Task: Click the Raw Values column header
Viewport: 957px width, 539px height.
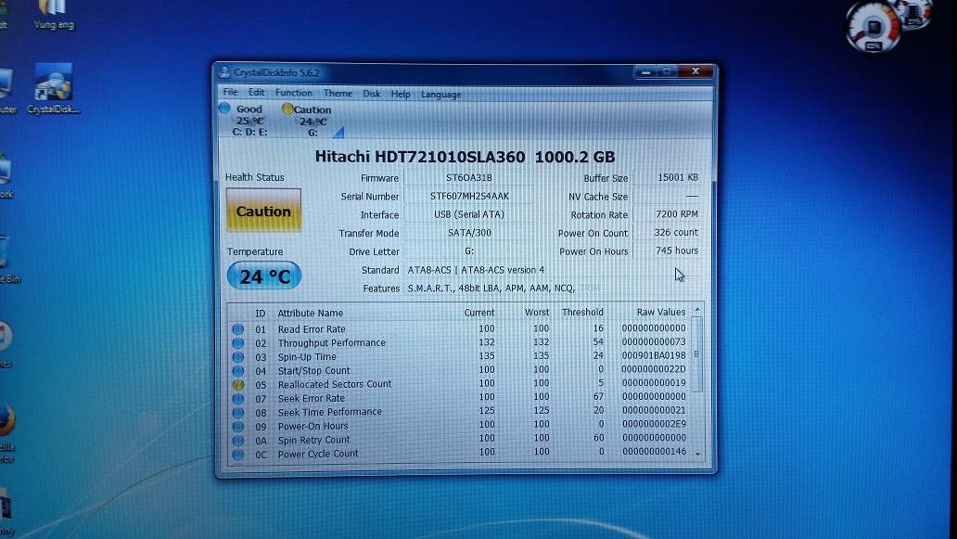Action: click(661, 312)
